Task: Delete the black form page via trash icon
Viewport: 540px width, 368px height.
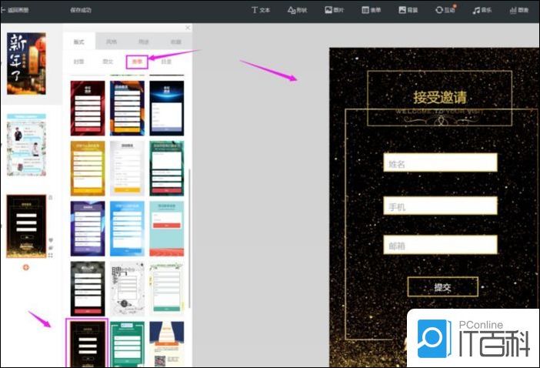Action: click(x=51, y=197)
